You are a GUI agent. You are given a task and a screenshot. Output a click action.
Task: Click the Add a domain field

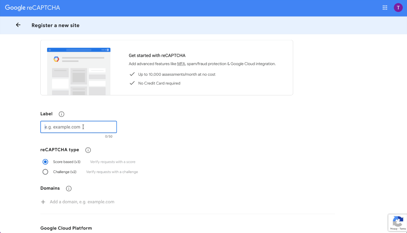point(82,202)
